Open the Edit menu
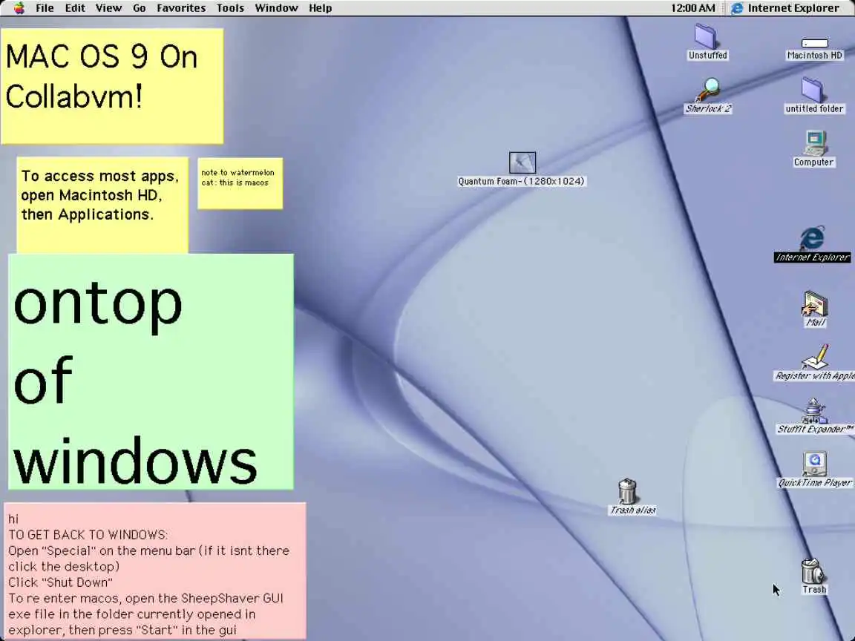 coord(75,8)
